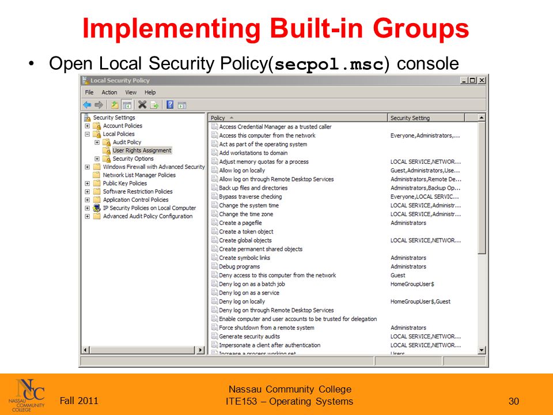
Task: Expand the Application Control Policies node
Action: coord(87,200)
